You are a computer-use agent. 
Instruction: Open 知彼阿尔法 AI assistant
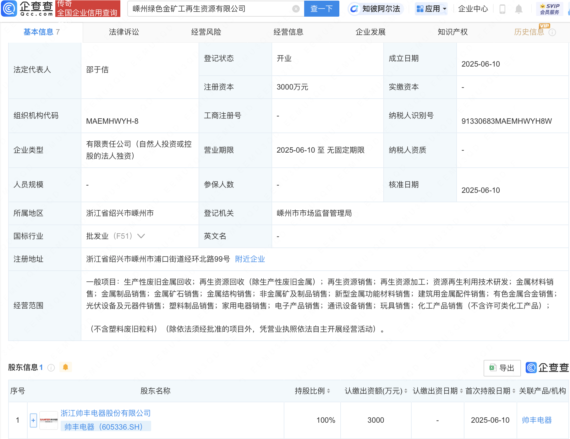375,9
